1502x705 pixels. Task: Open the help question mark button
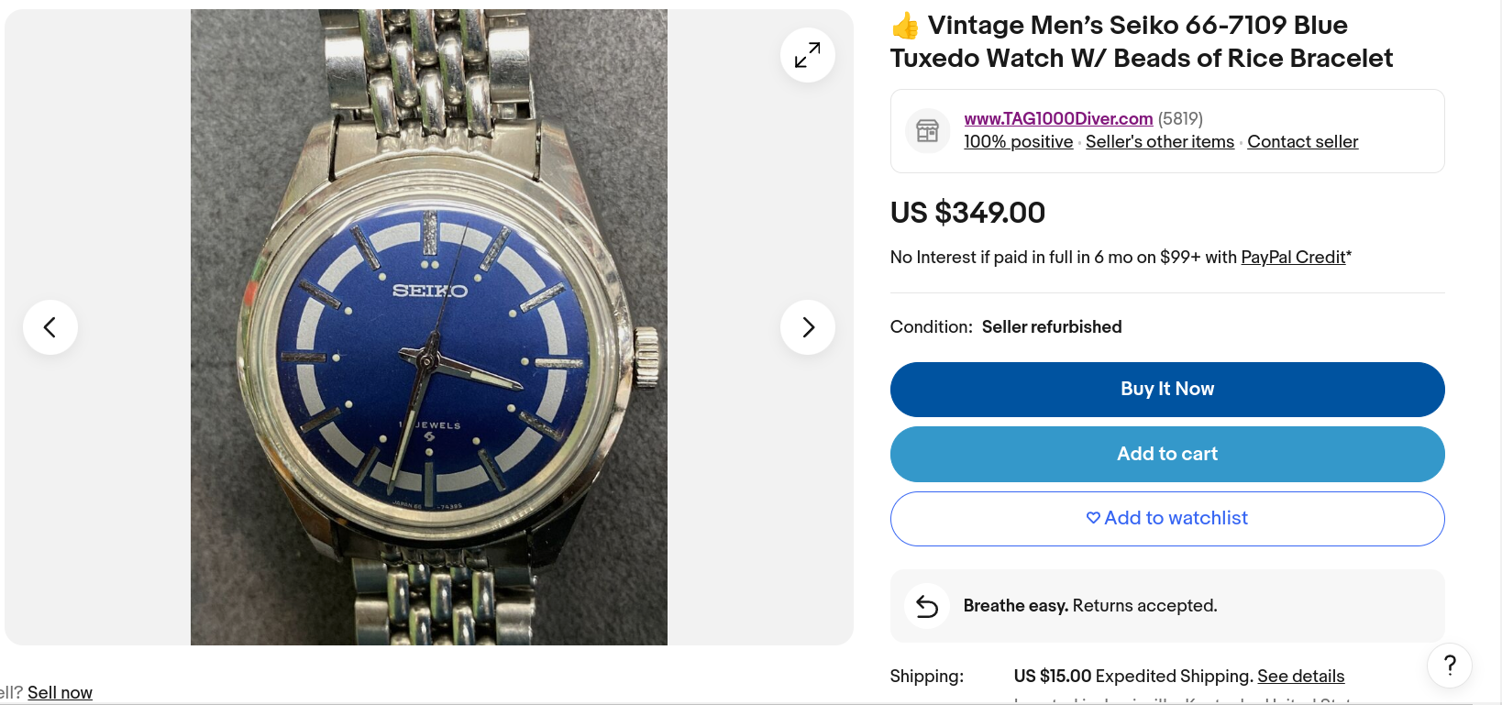(x=1449, y=666)
